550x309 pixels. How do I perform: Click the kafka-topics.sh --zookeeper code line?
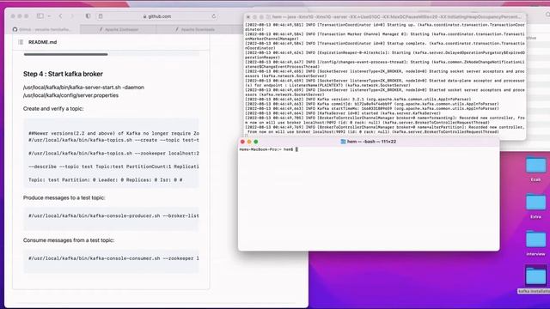[113, 153]
